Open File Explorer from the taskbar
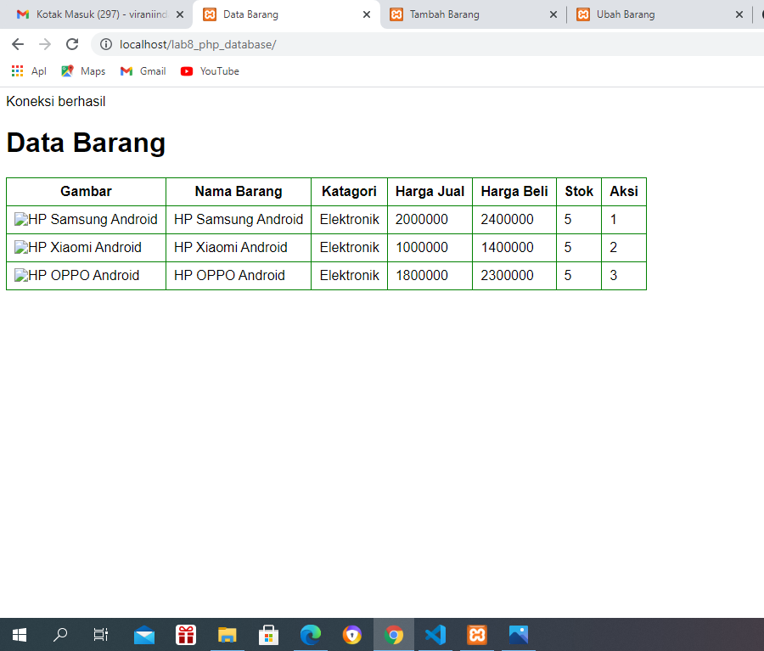Screen dimensions: 764x651 [x=227, y=634]
